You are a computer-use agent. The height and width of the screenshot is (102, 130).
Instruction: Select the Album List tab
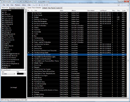coord(5,8)
